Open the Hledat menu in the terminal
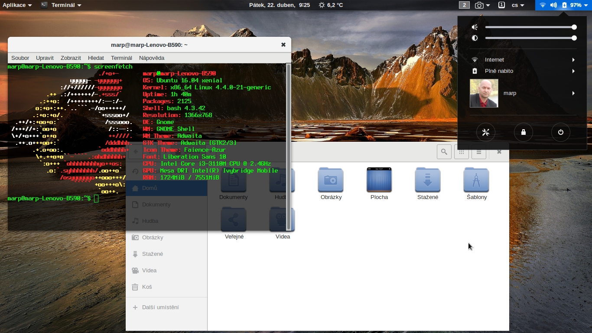 coord(96,58)
